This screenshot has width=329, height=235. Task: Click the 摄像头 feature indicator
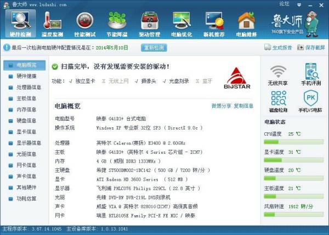point(146,81)
